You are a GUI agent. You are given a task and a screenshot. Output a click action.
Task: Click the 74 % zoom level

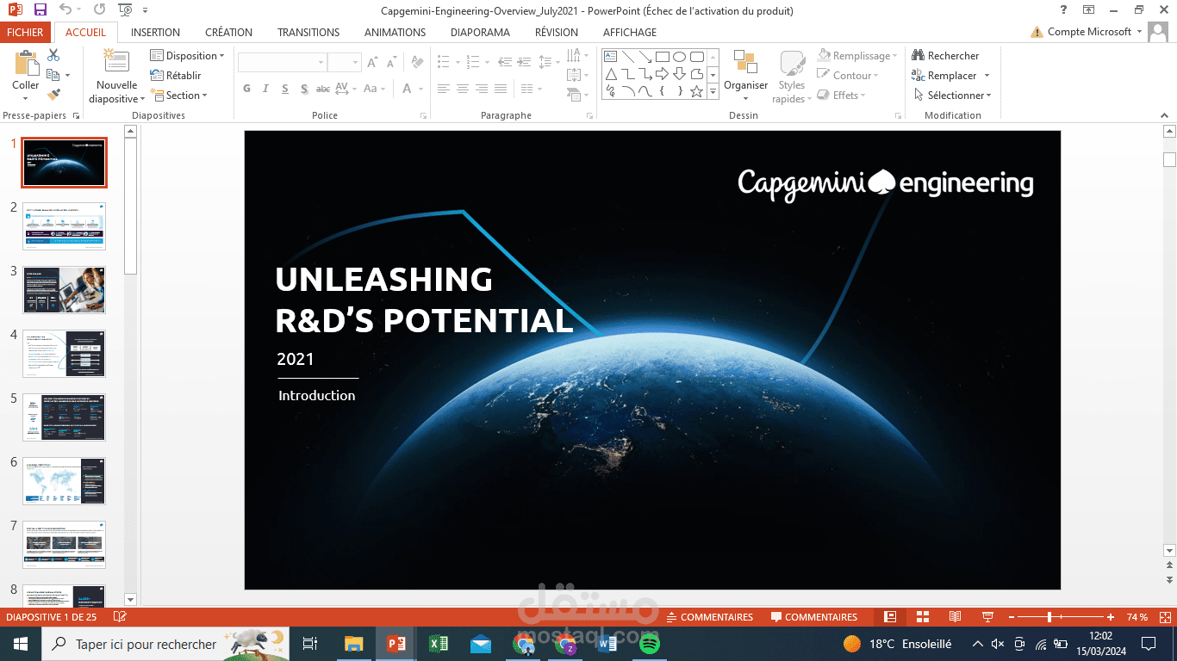[x=1137, y=617]
